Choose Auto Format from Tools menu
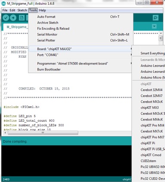This screenshot has width=165, height=182. (x=81, y=17)
